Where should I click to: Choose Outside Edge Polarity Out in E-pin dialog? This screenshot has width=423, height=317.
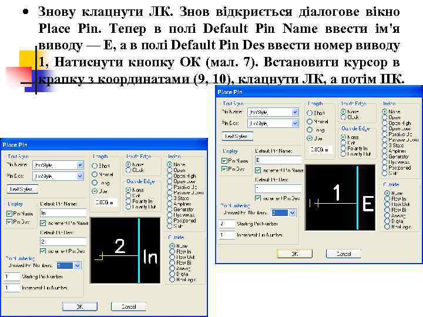coord(344,154)
